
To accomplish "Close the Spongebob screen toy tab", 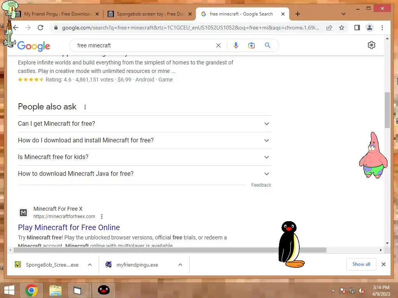I will click(190, 14).
